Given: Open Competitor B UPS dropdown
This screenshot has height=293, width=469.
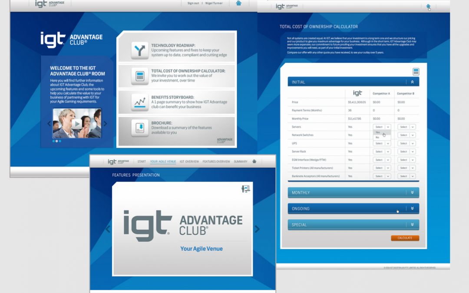Looking at the screenshot, I should (406, 143).
